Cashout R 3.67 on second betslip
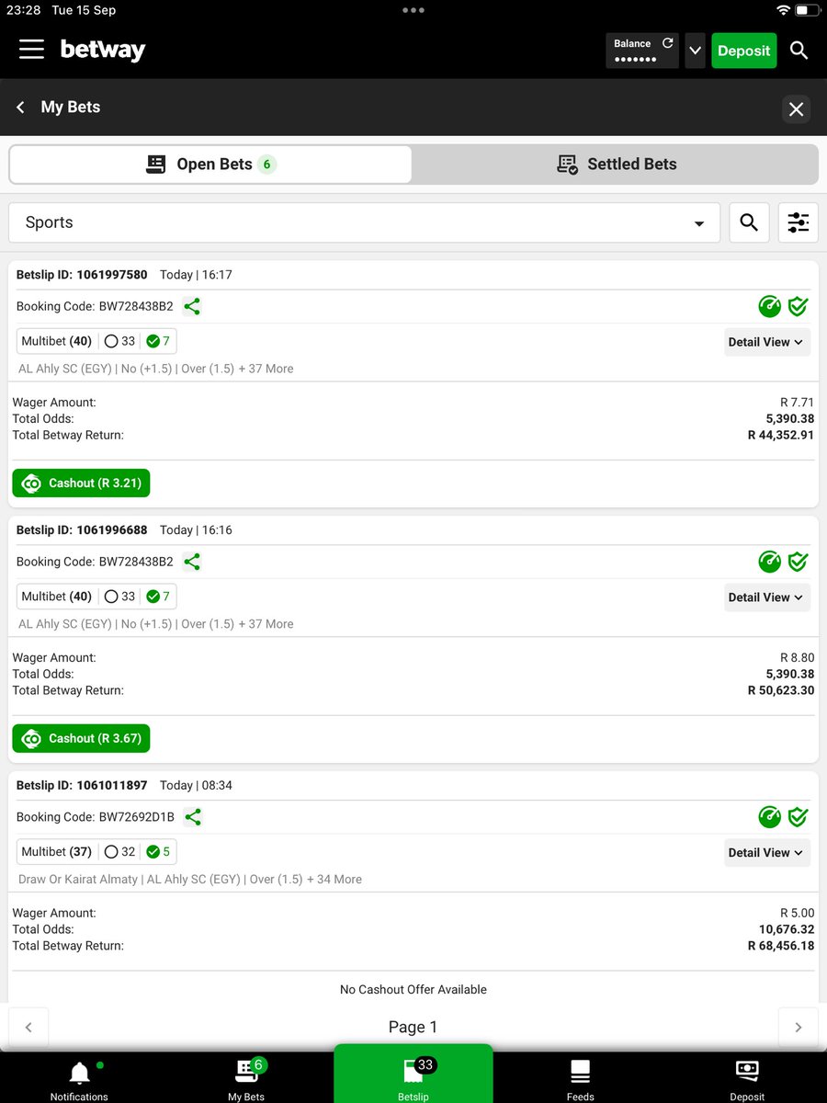Image resolution: width=827 pixels, height=1103 pixels. [x=81, y=738]
